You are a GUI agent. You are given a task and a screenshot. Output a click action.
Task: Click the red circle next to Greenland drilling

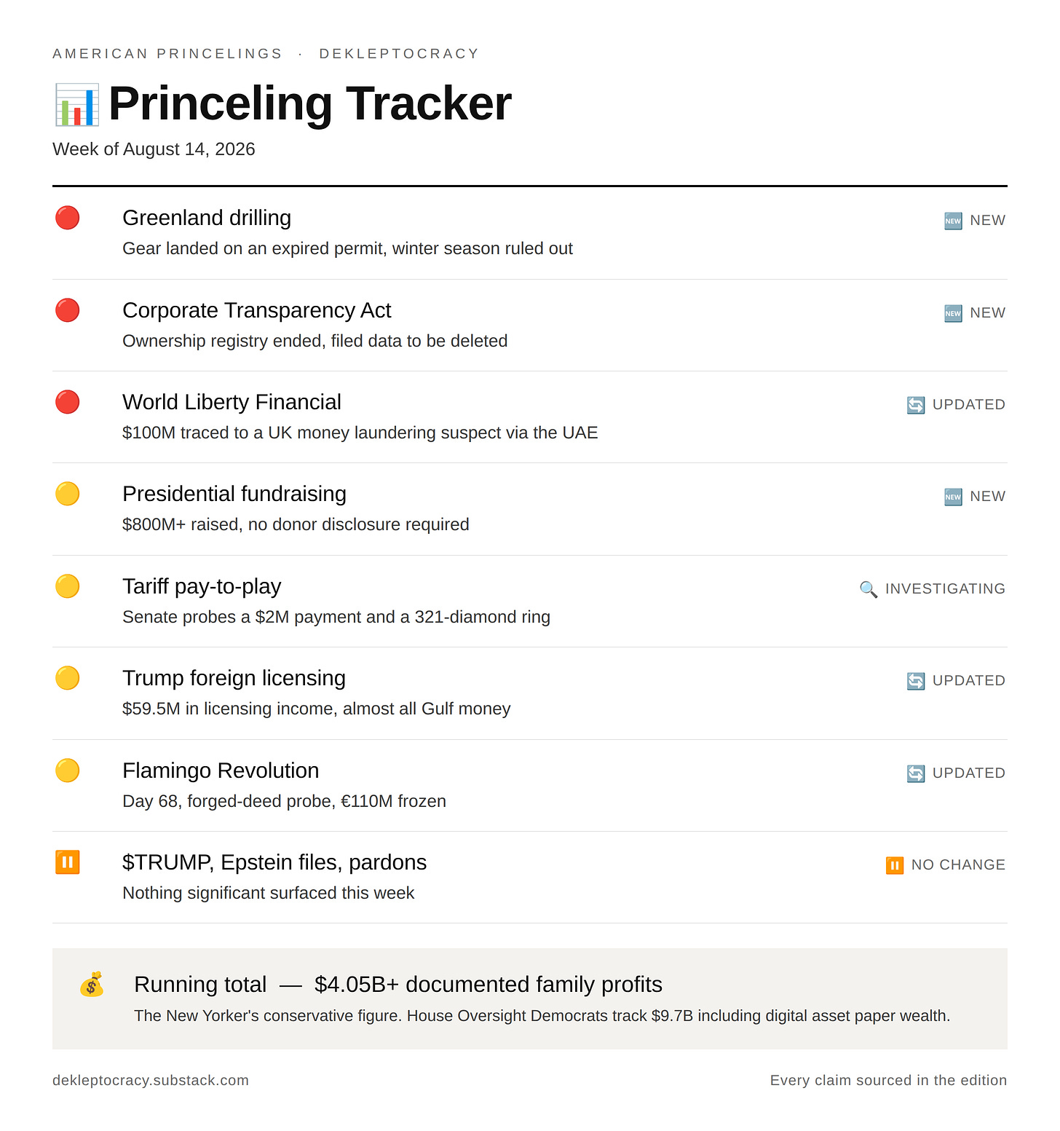68,218
